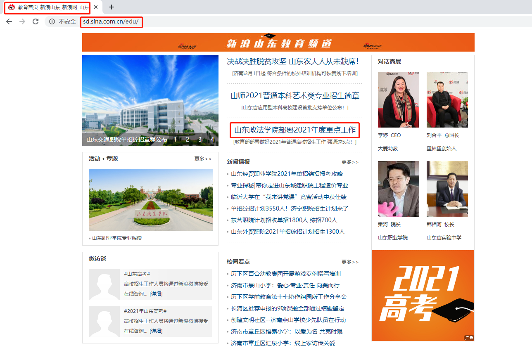Open 单招综招计划3550人 济宁职院 article
The height and width of the screenshot is (348, 532).
point(290,208)
